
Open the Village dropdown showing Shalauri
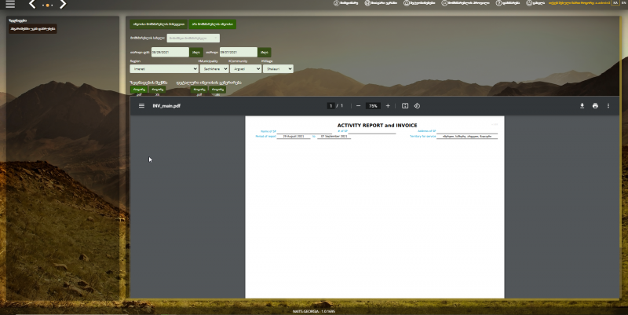pos(278,69)
